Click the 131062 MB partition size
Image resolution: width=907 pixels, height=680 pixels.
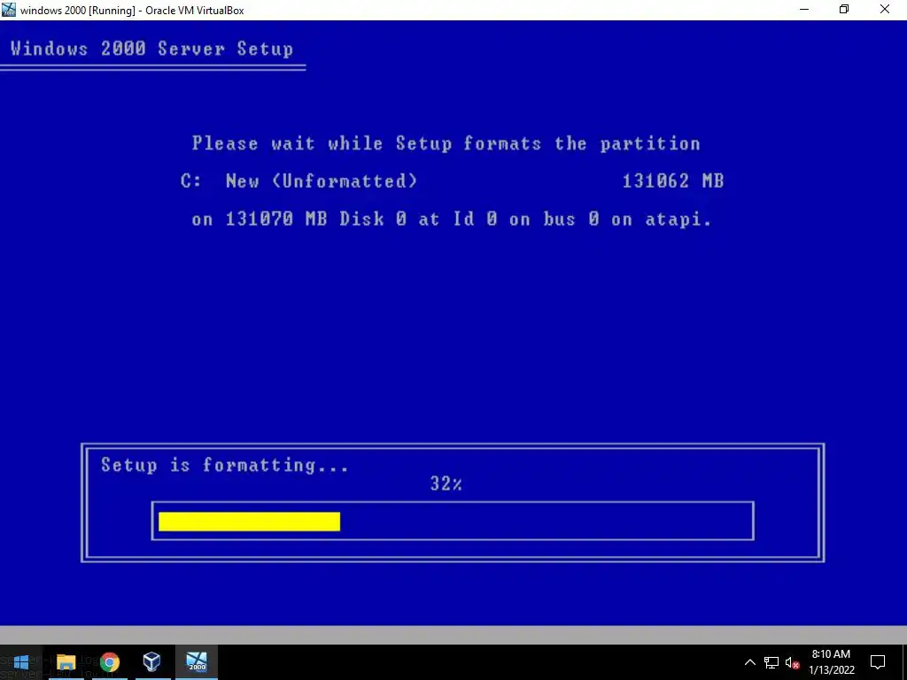coord(673,181)
